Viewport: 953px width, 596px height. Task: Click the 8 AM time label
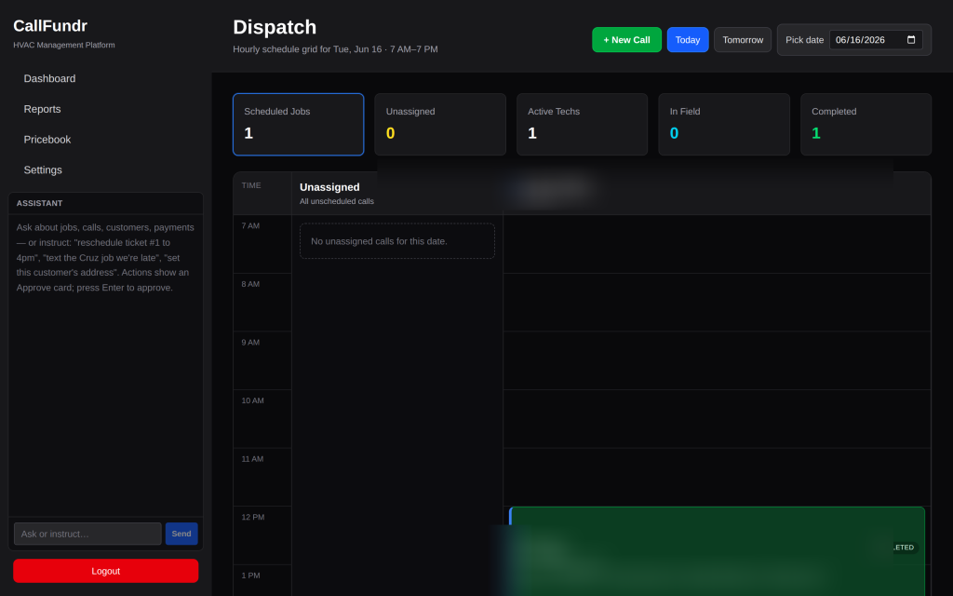250,284
